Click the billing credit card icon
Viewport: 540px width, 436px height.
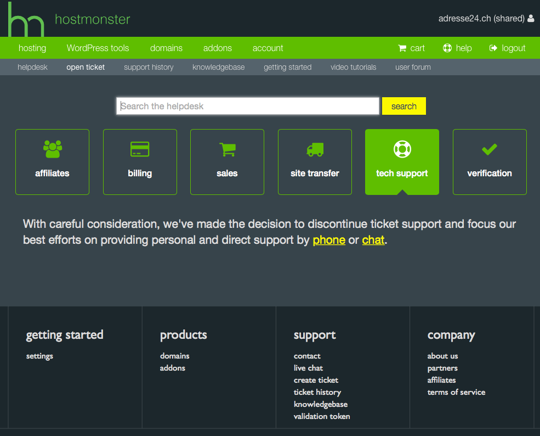coord(140,149)
